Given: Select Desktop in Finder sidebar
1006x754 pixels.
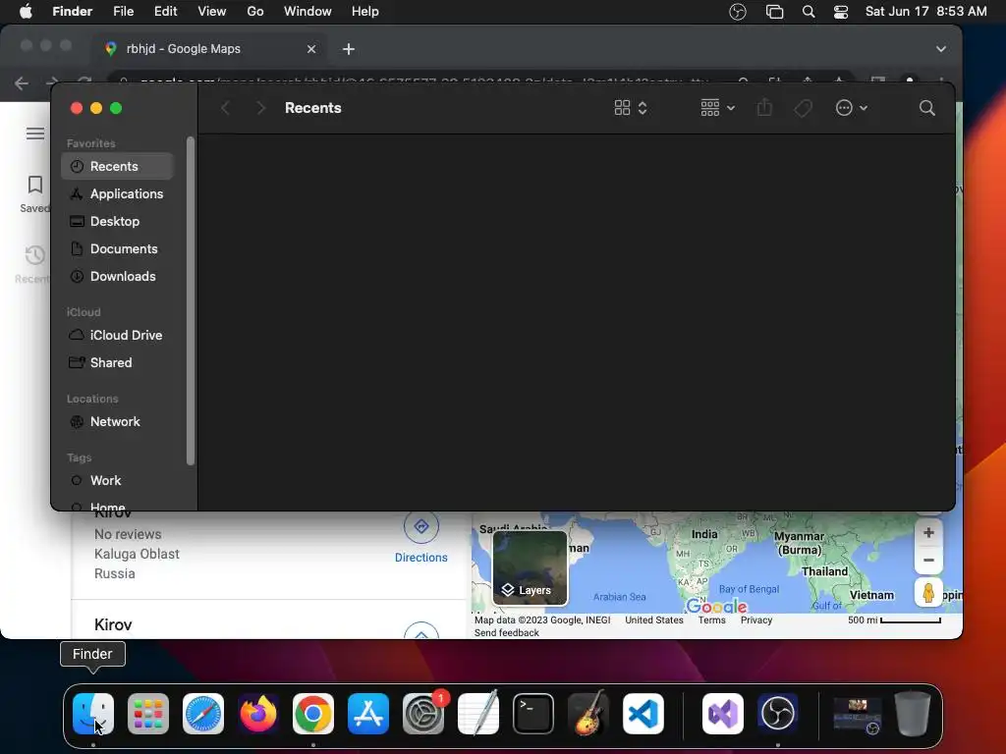Looking at the screenshot, I should 118,221.
